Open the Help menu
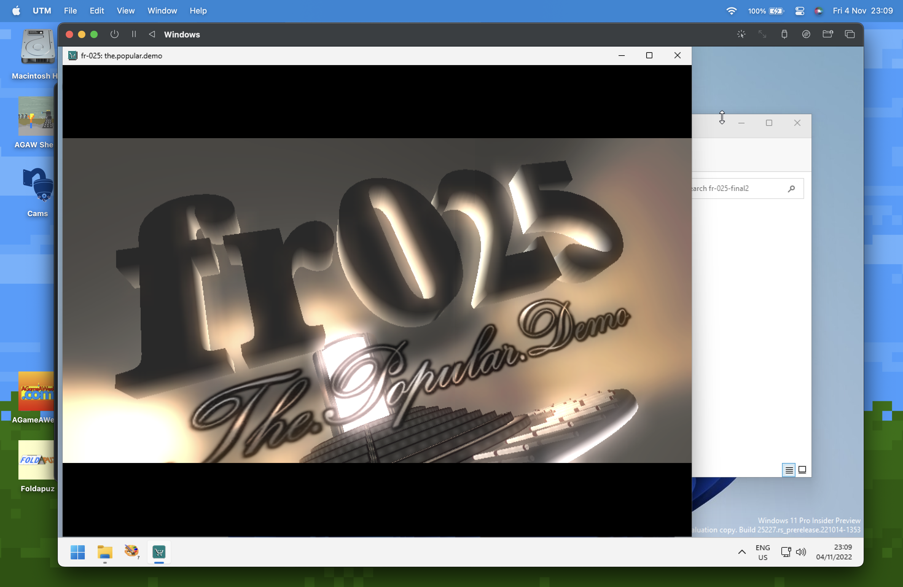The width and height of the screenshot is (903, 587). (x=198, y=11)
